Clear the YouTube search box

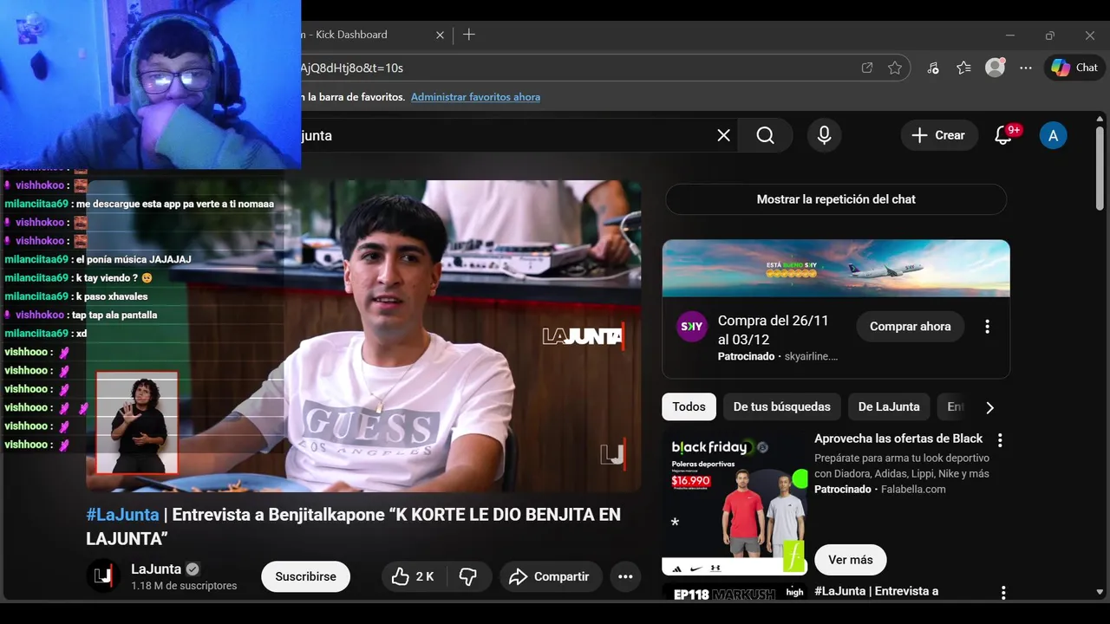[723, 135]
